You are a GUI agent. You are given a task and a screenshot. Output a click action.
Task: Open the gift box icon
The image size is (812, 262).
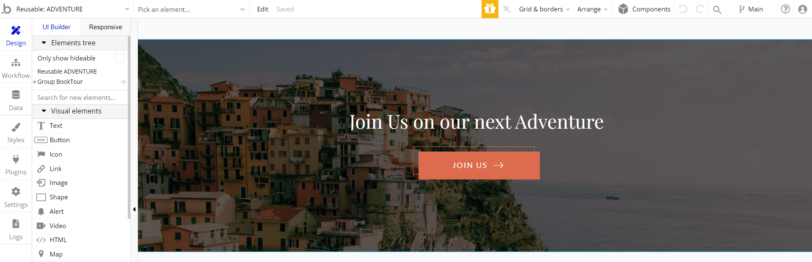click(x=490, y=9)
